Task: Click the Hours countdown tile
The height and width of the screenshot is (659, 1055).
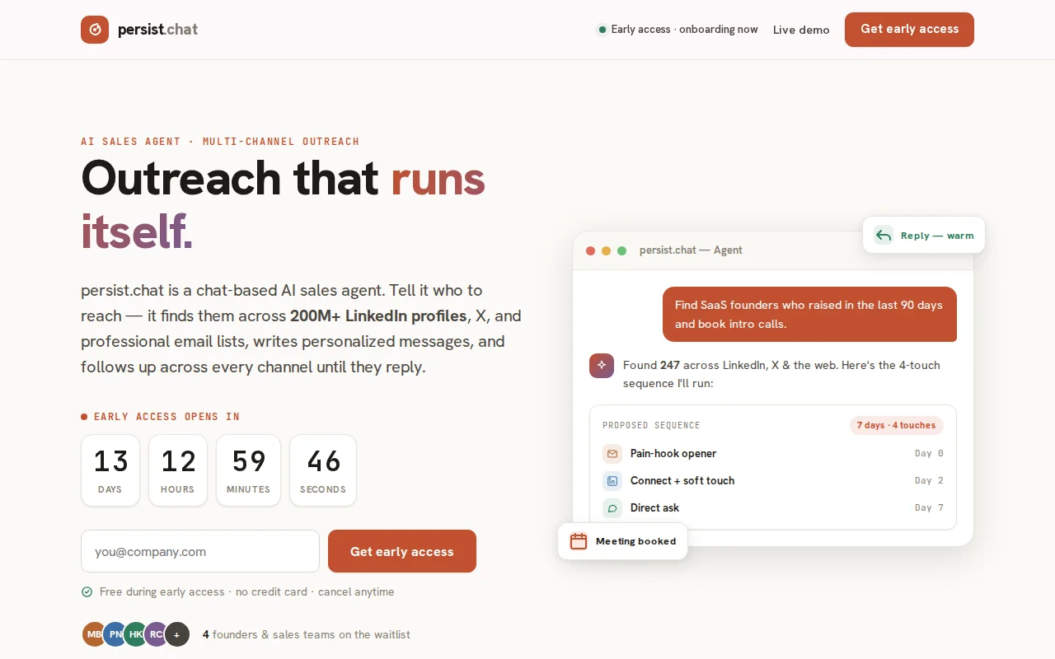Action: click(178, 470)
